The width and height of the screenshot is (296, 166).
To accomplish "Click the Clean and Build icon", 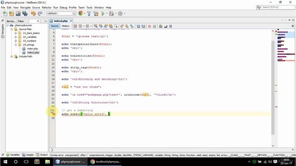I will point(96,13).
